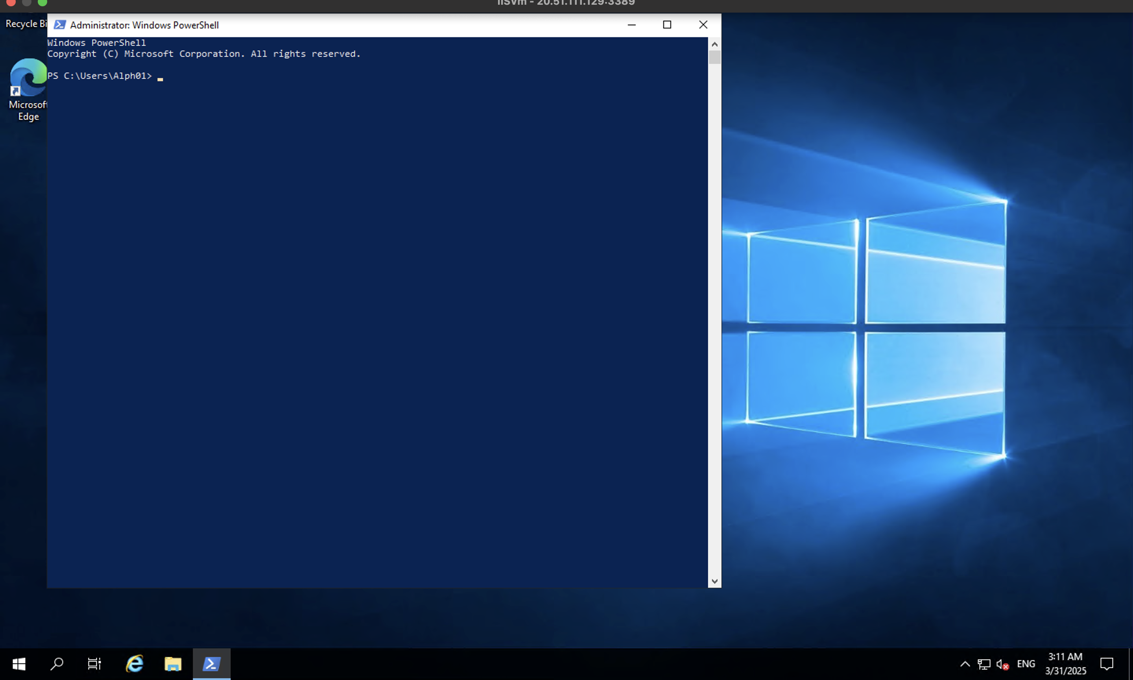Minimize the PowerShell window
The height and width of the screenshot is (680, 1133).
(x=631, y=25)
